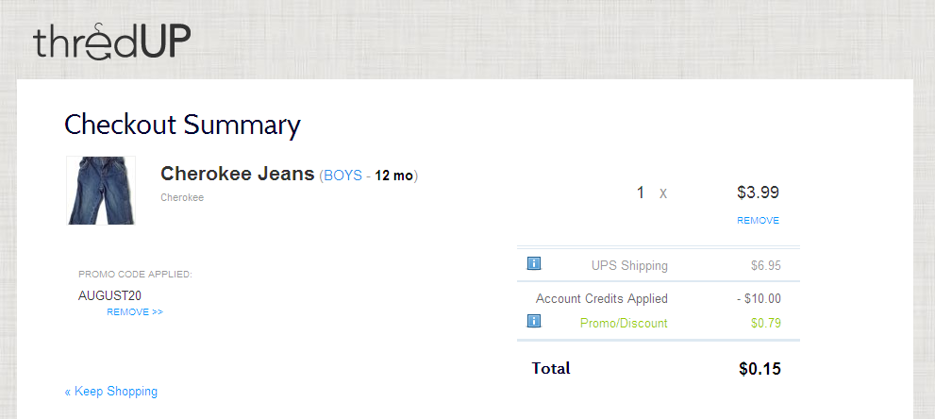Click the UPS Shipping info icon
This screenshot has height=419, width=935.
[534, 263]
